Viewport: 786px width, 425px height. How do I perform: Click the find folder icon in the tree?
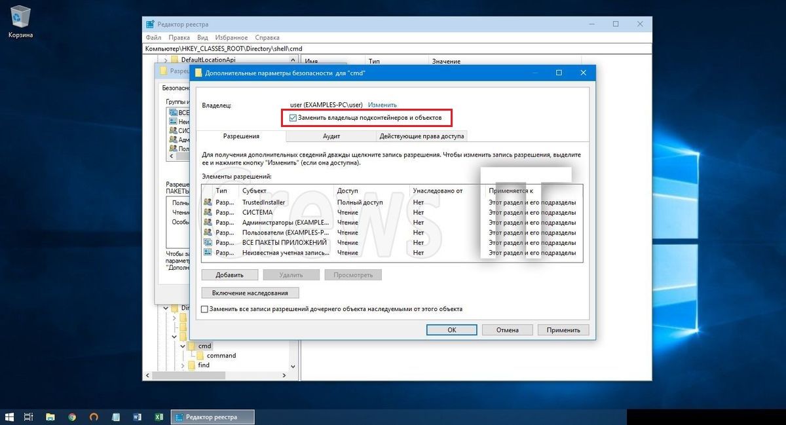[x=191, y=365]
